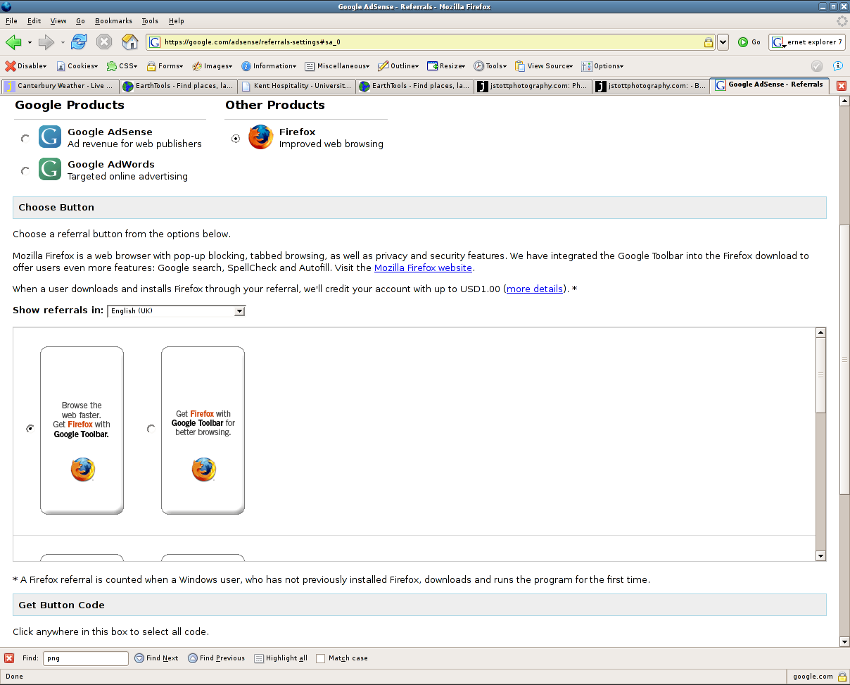Screen dimensions: 850x685
Task: Open the Back button history dropdown arrow
Action: point(30,43)
